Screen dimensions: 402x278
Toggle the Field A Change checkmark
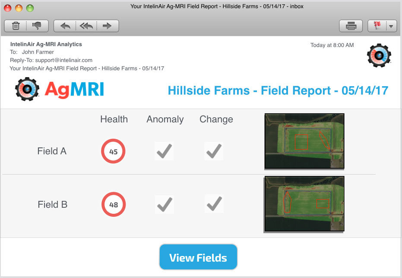[x=214, y=151]
